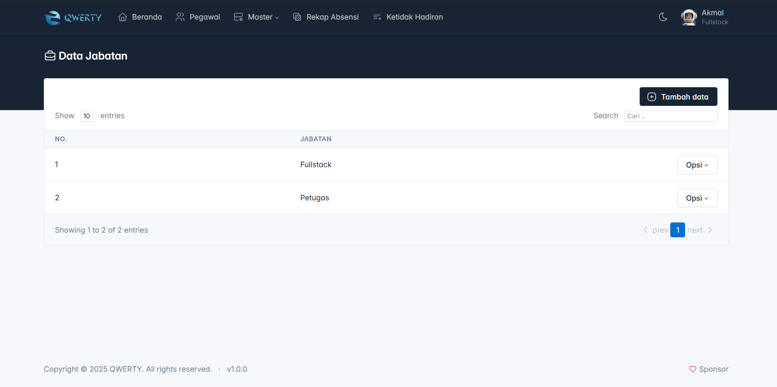Click the Sponsor link in footer
The height and width of the screenshot is (387, 777).
pos(709,369)
